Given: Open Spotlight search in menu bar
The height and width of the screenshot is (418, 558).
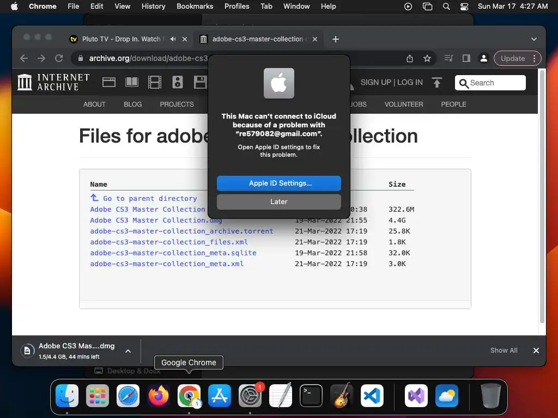Looking at the screenshot, I should click(446, 7).
